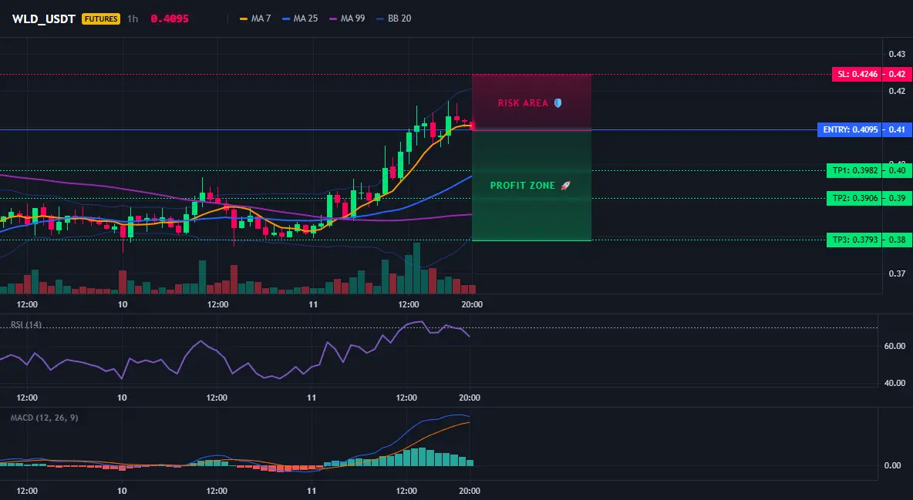Screen dimensions: 913x500
Task: Click the rocket icon beside PROFIT ZONE
Action: tap(565, 186)
